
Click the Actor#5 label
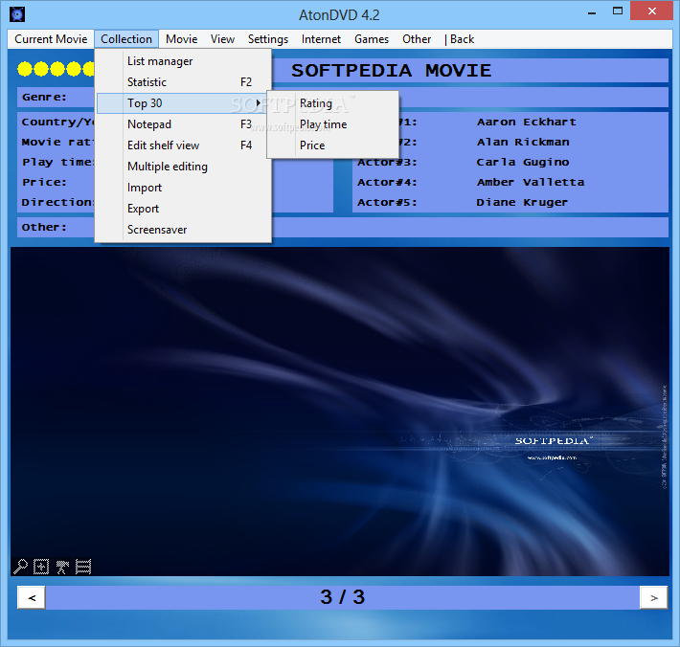pos(387,202)
